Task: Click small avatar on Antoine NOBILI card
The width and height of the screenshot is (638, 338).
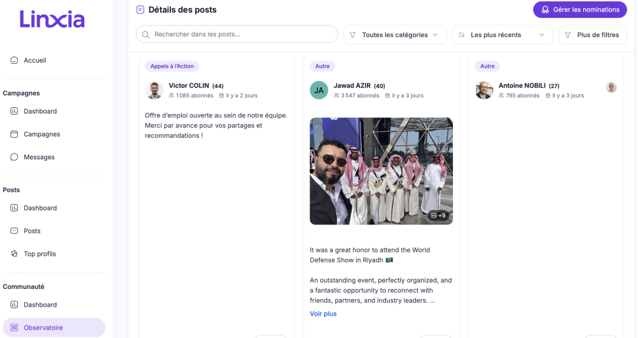Action: [611, 87]
